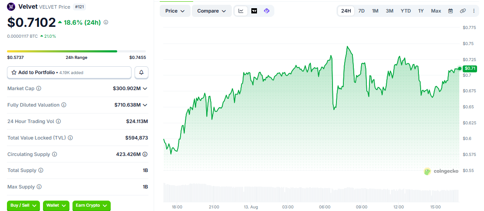Open the Buy / Sell dropdown
The height and width of the screenshot is (211, 484).
(23, 205)
